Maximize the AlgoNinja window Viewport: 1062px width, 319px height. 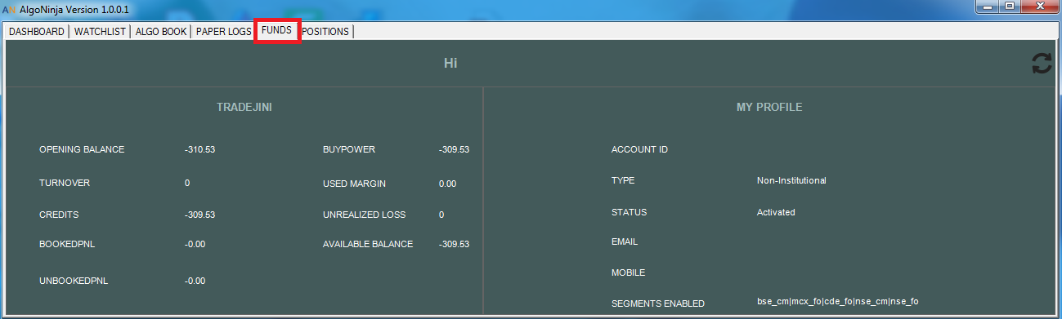point(1010,7)
